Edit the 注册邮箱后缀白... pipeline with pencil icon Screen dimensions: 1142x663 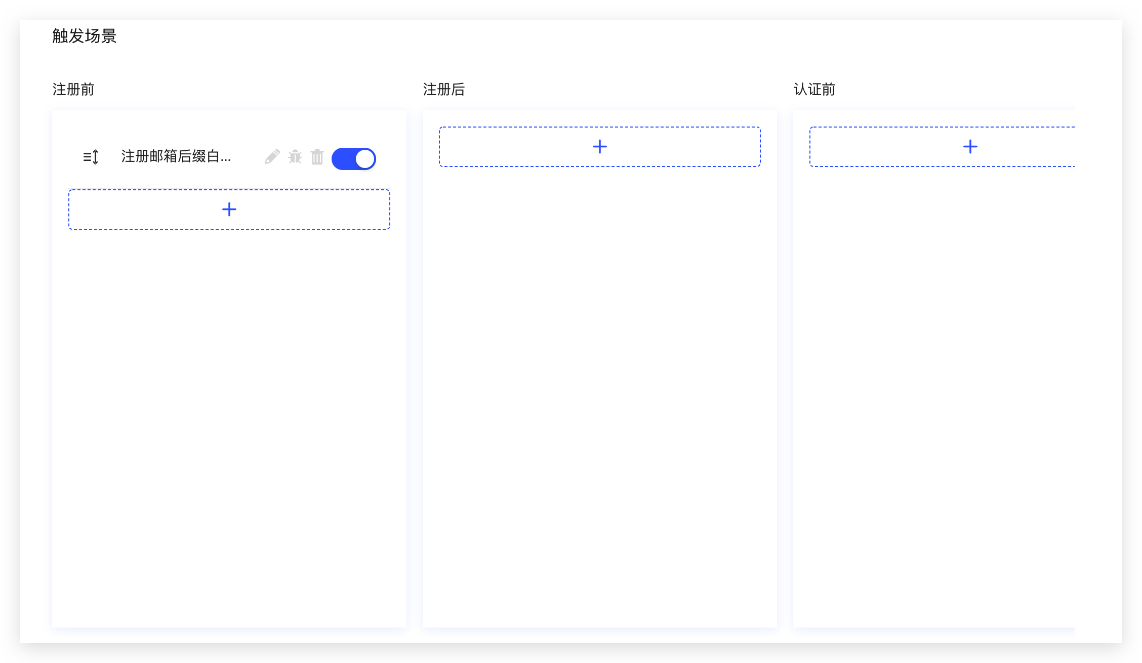coord(272,157)
